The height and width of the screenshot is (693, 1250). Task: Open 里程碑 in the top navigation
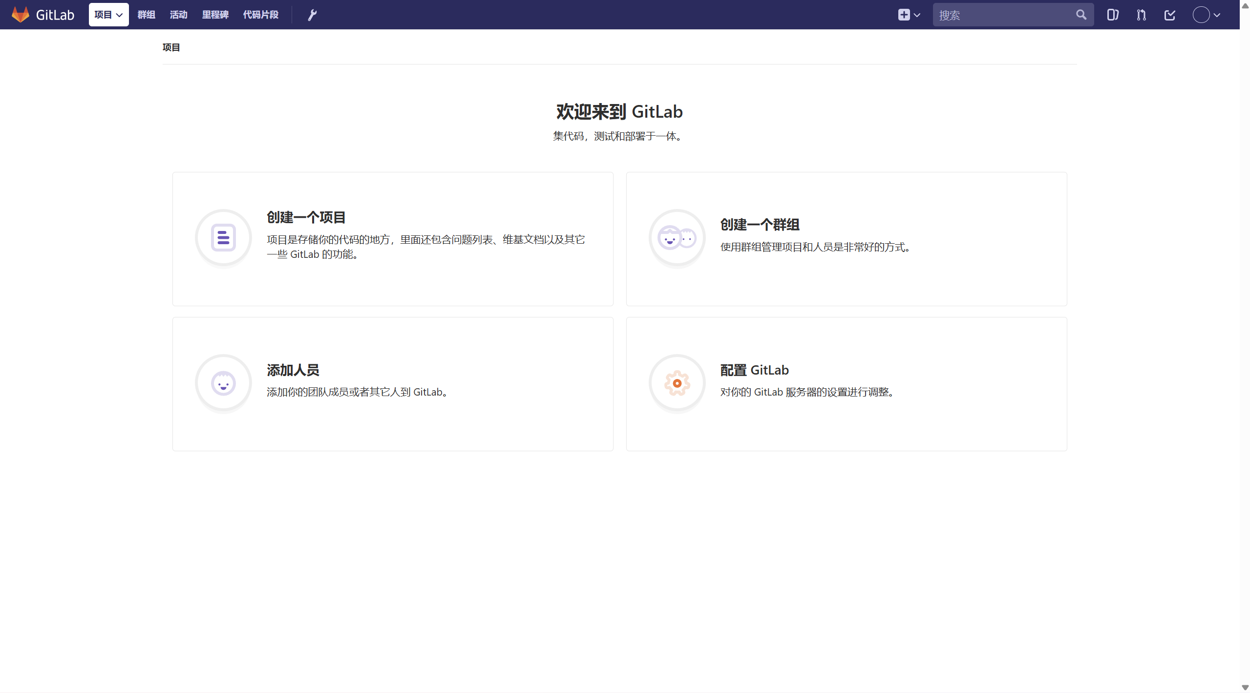215,15
